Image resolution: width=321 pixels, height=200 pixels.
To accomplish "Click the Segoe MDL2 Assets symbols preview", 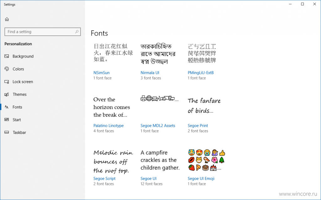I will tap(160, 99).
